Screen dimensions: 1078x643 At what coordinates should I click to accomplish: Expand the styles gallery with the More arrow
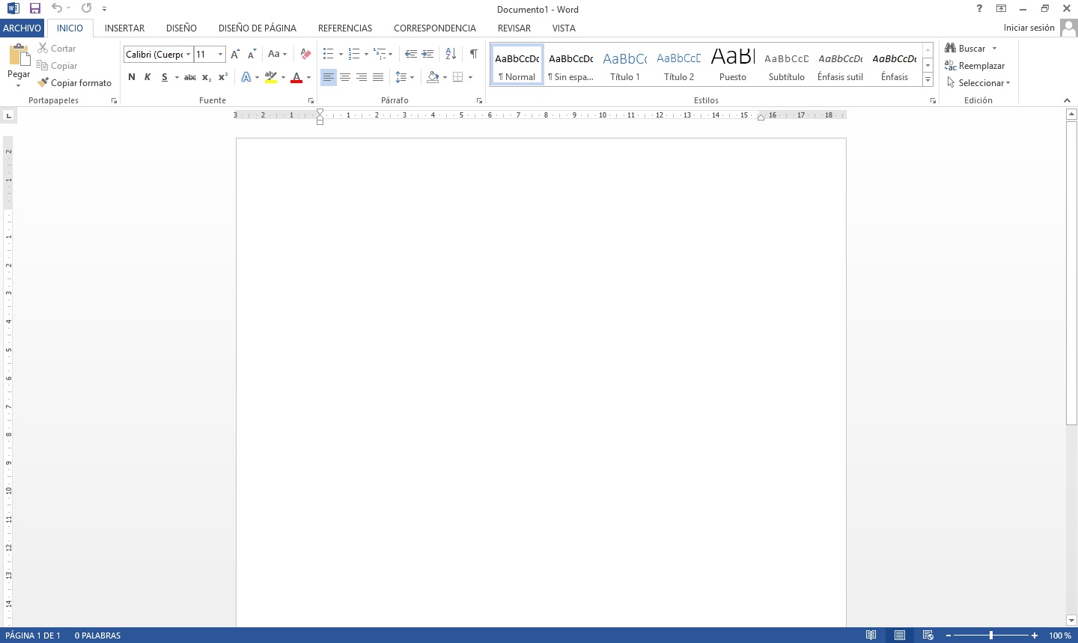tap(928, 79)
